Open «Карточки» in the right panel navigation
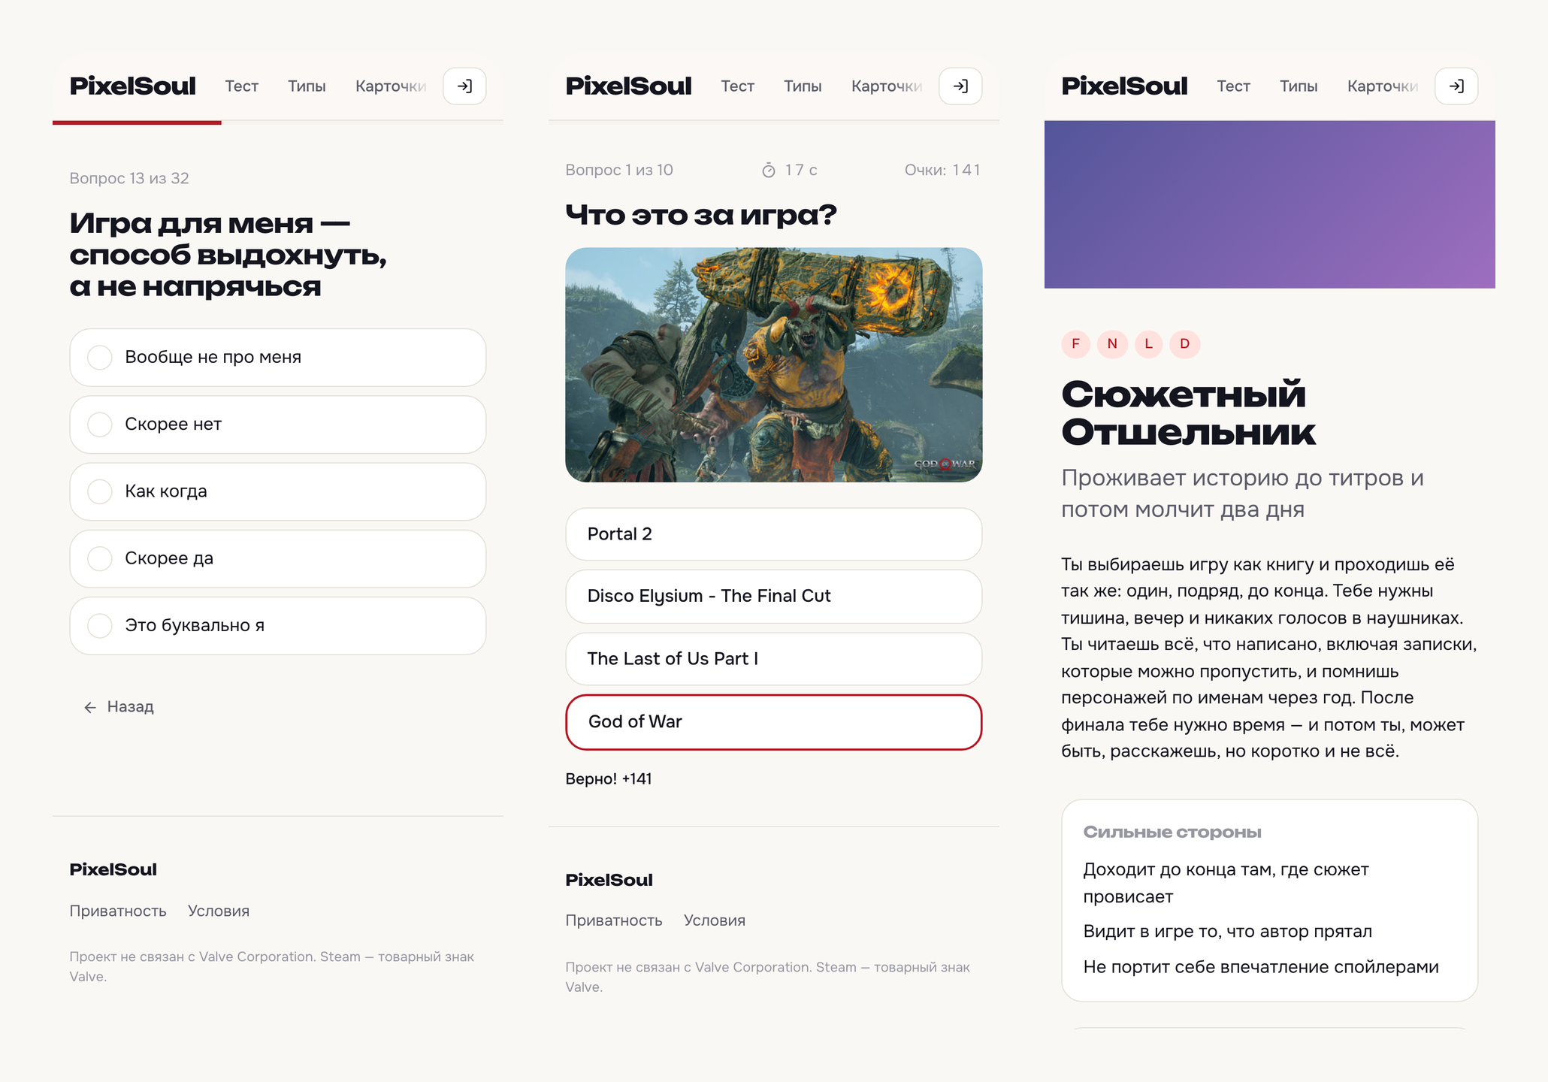1548x1082 pixels. pos(1383,86)
